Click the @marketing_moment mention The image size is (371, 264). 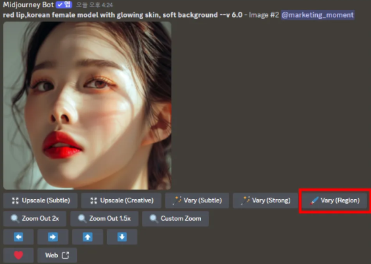click(x=318, y=15)
